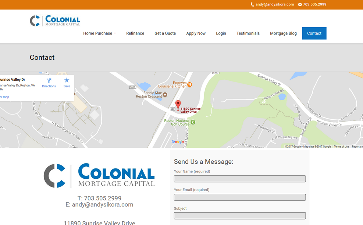
Task: Go to Apply Now in navigation
Action: pyautogui.click(x=196, y=33)
